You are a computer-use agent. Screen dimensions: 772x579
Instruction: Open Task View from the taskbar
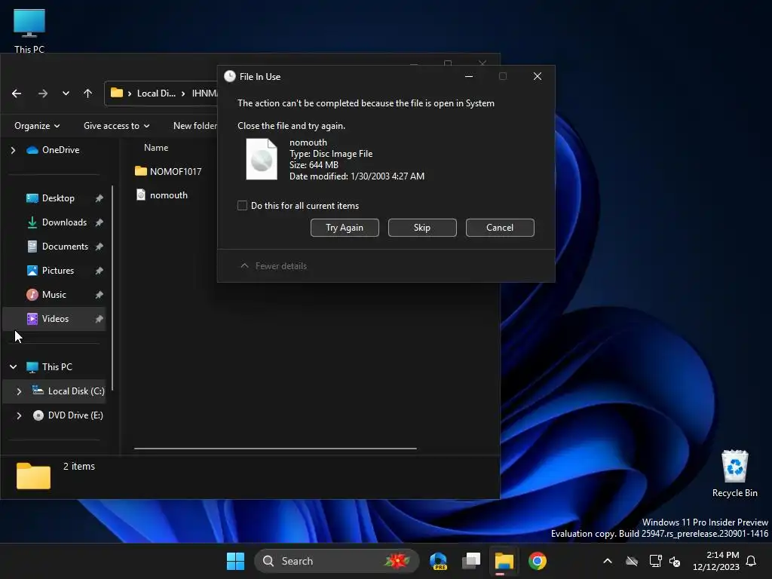coord(471,561)
